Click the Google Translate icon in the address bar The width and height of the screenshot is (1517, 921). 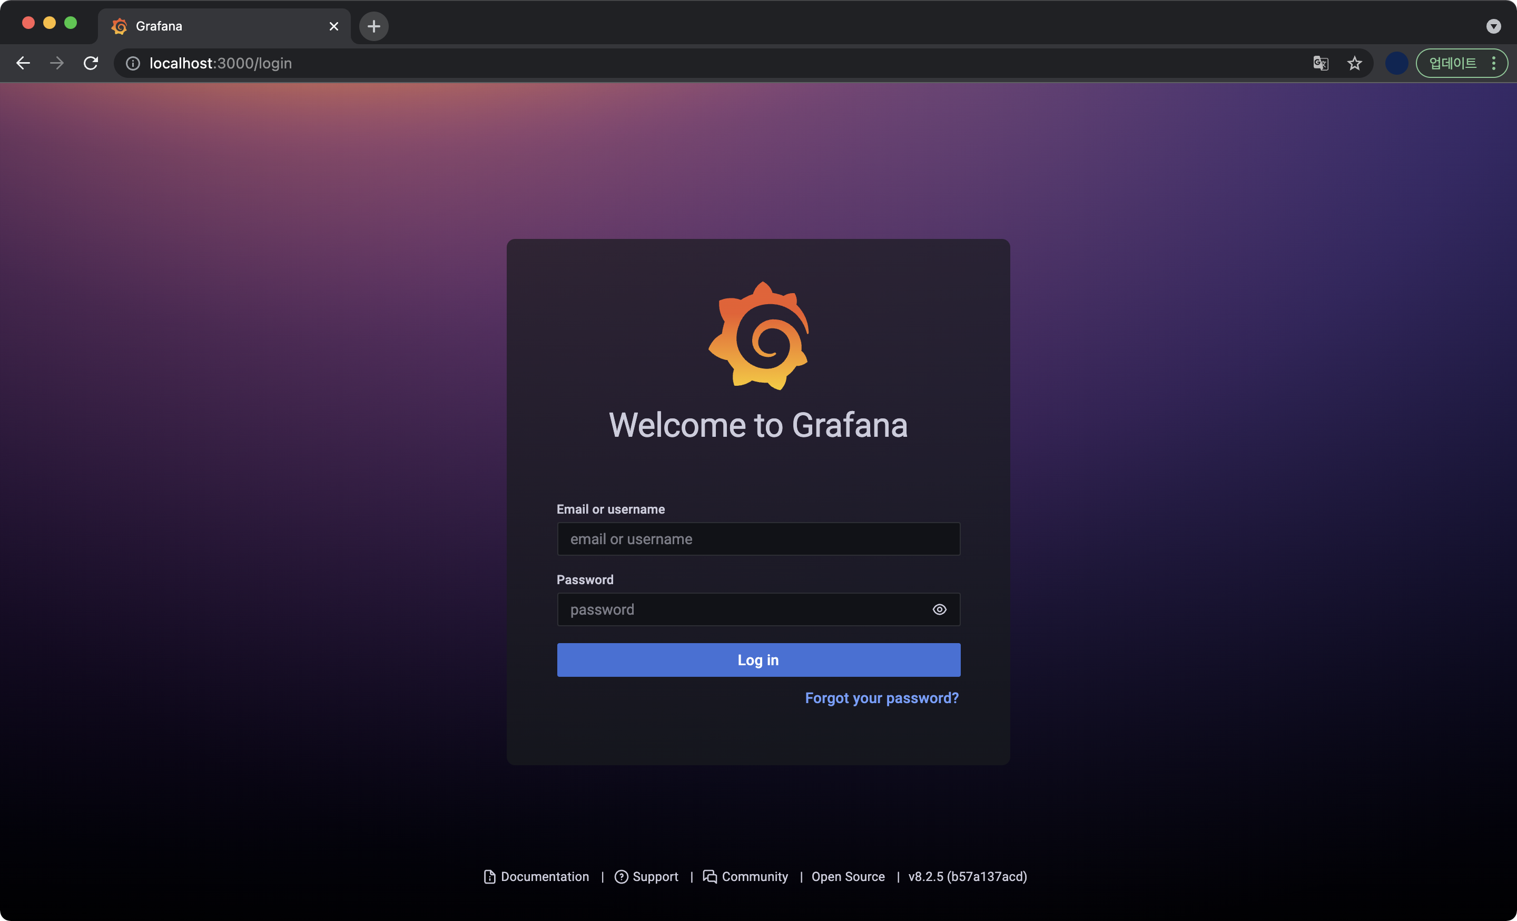tap(1320, 63)
